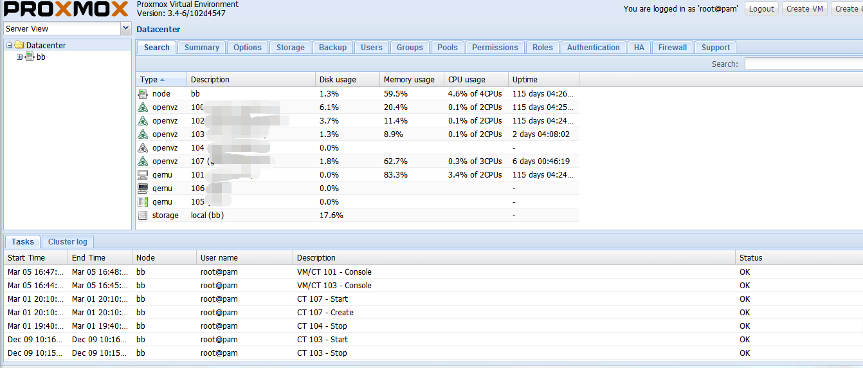This screenshot has width=863, height=368.
Task: Select the openvz 100 container icon
Action: 143,107
